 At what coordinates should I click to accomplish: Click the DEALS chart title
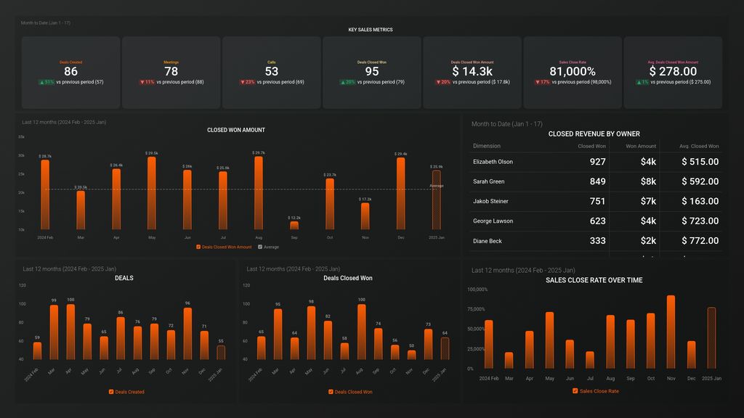pyautogui.click(x=124, y=278)
